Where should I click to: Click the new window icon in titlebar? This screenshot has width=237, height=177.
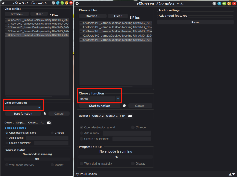coord(214,3)
